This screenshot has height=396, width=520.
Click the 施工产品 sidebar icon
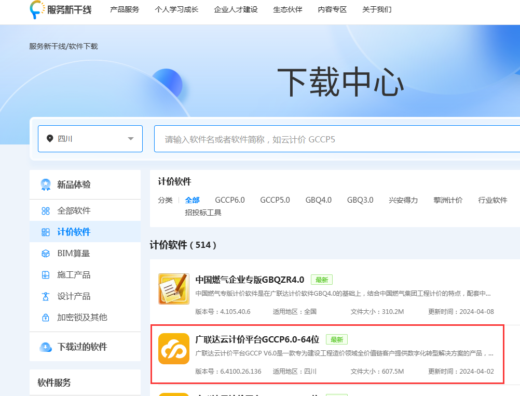[46, 275]
